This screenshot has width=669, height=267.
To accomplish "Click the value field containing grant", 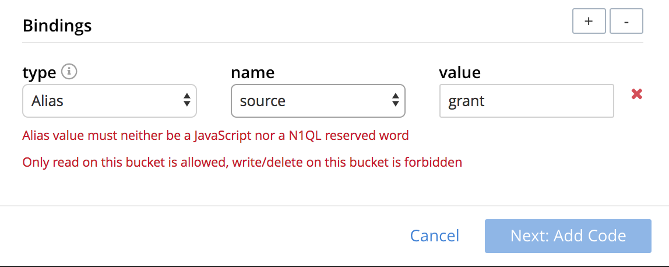I will click(526, 101).
